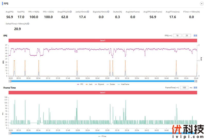Click reset link beside FrameTime threshold
This screenshot has width=206, height=140.
pos(195,88)
